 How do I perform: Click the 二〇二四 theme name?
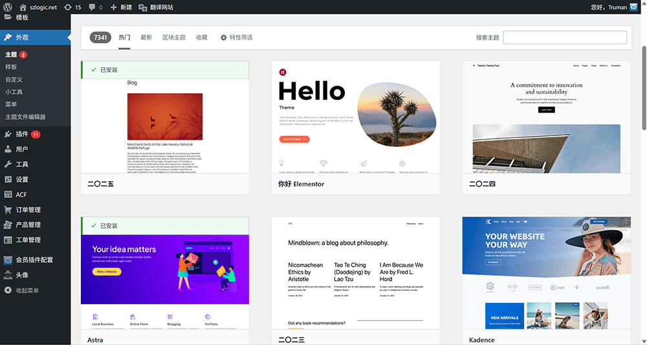(x=483, y=184)
